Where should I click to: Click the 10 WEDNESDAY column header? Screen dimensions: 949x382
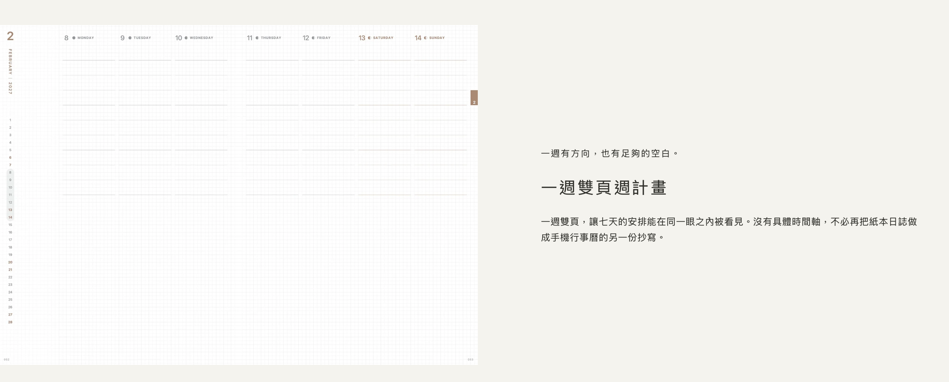tap(194, 38)
